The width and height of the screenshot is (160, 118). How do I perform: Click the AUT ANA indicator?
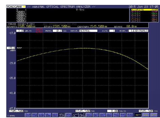pos(89,115)
